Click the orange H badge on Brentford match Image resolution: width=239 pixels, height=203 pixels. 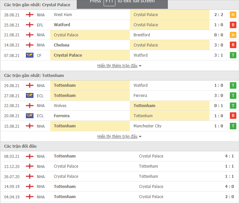[x=233, y=35]
